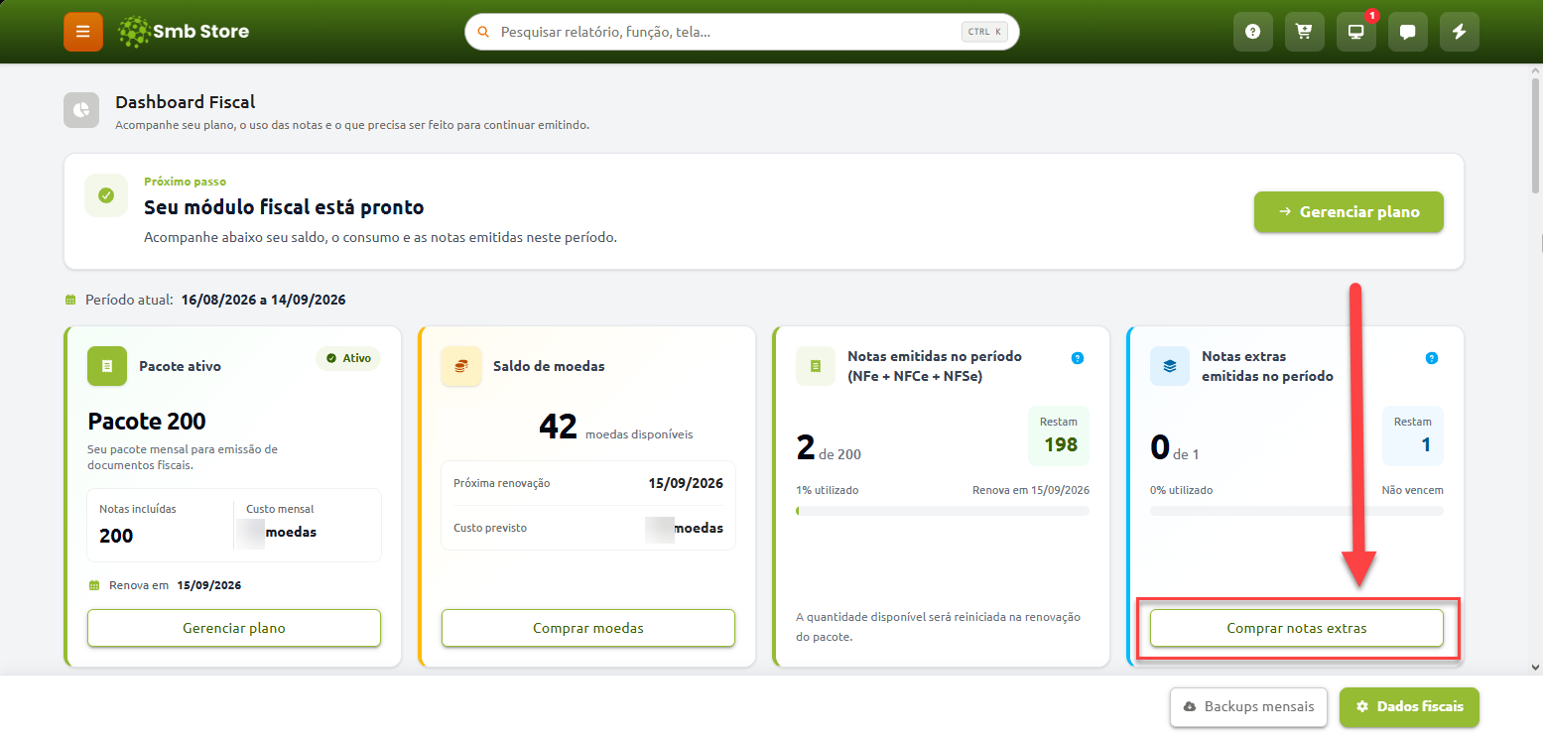Click the Próxima renovação date 15/09/2026
The image size is (1543, 739).
click(x=684, y=484)
